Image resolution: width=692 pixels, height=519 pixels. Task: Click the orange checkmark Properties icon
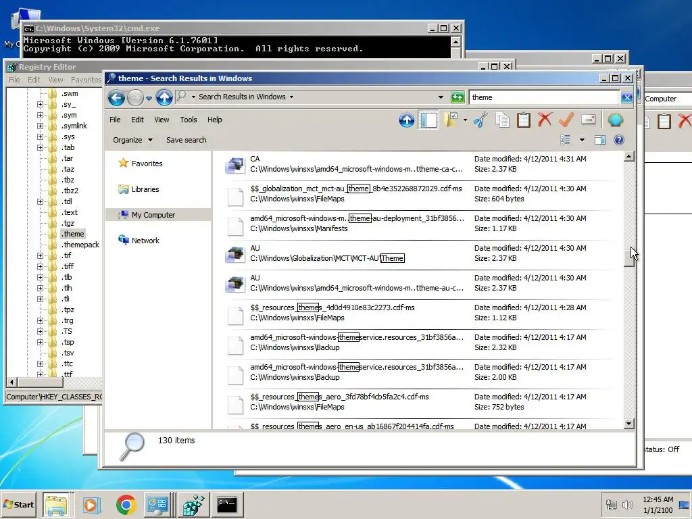tap(566, 120)
